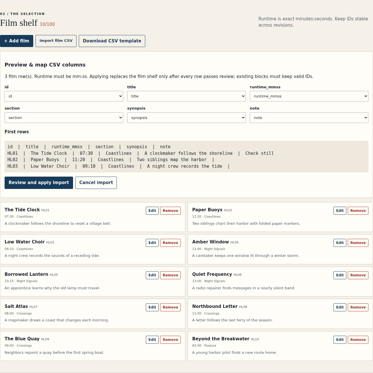Click the 10/100 film count
Screen dimensions: 373x373
(x=47, y=24)
